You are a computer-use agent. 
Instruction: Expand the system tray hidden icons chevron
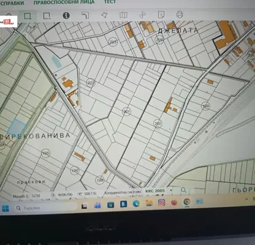pyautogui.click(x=246, y=199)
